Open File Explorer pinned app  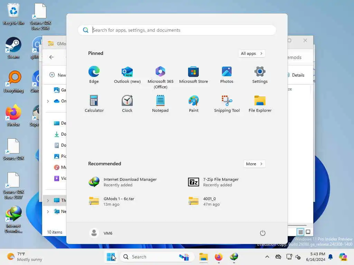260,104
